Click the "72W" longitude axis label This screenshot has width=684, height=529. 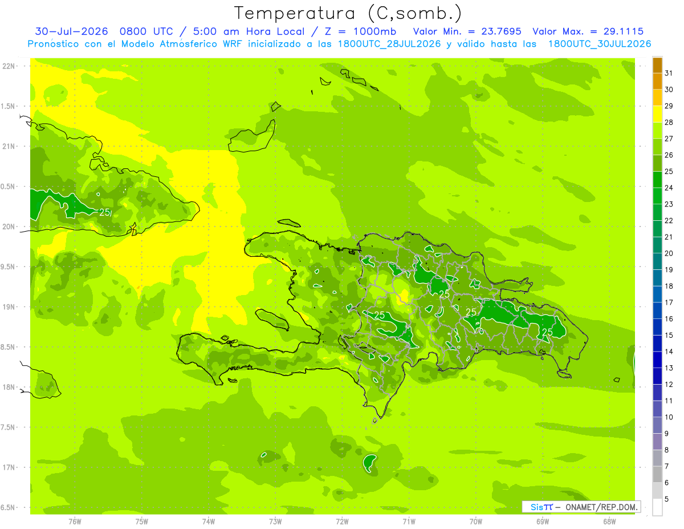(x=342, y=521)
